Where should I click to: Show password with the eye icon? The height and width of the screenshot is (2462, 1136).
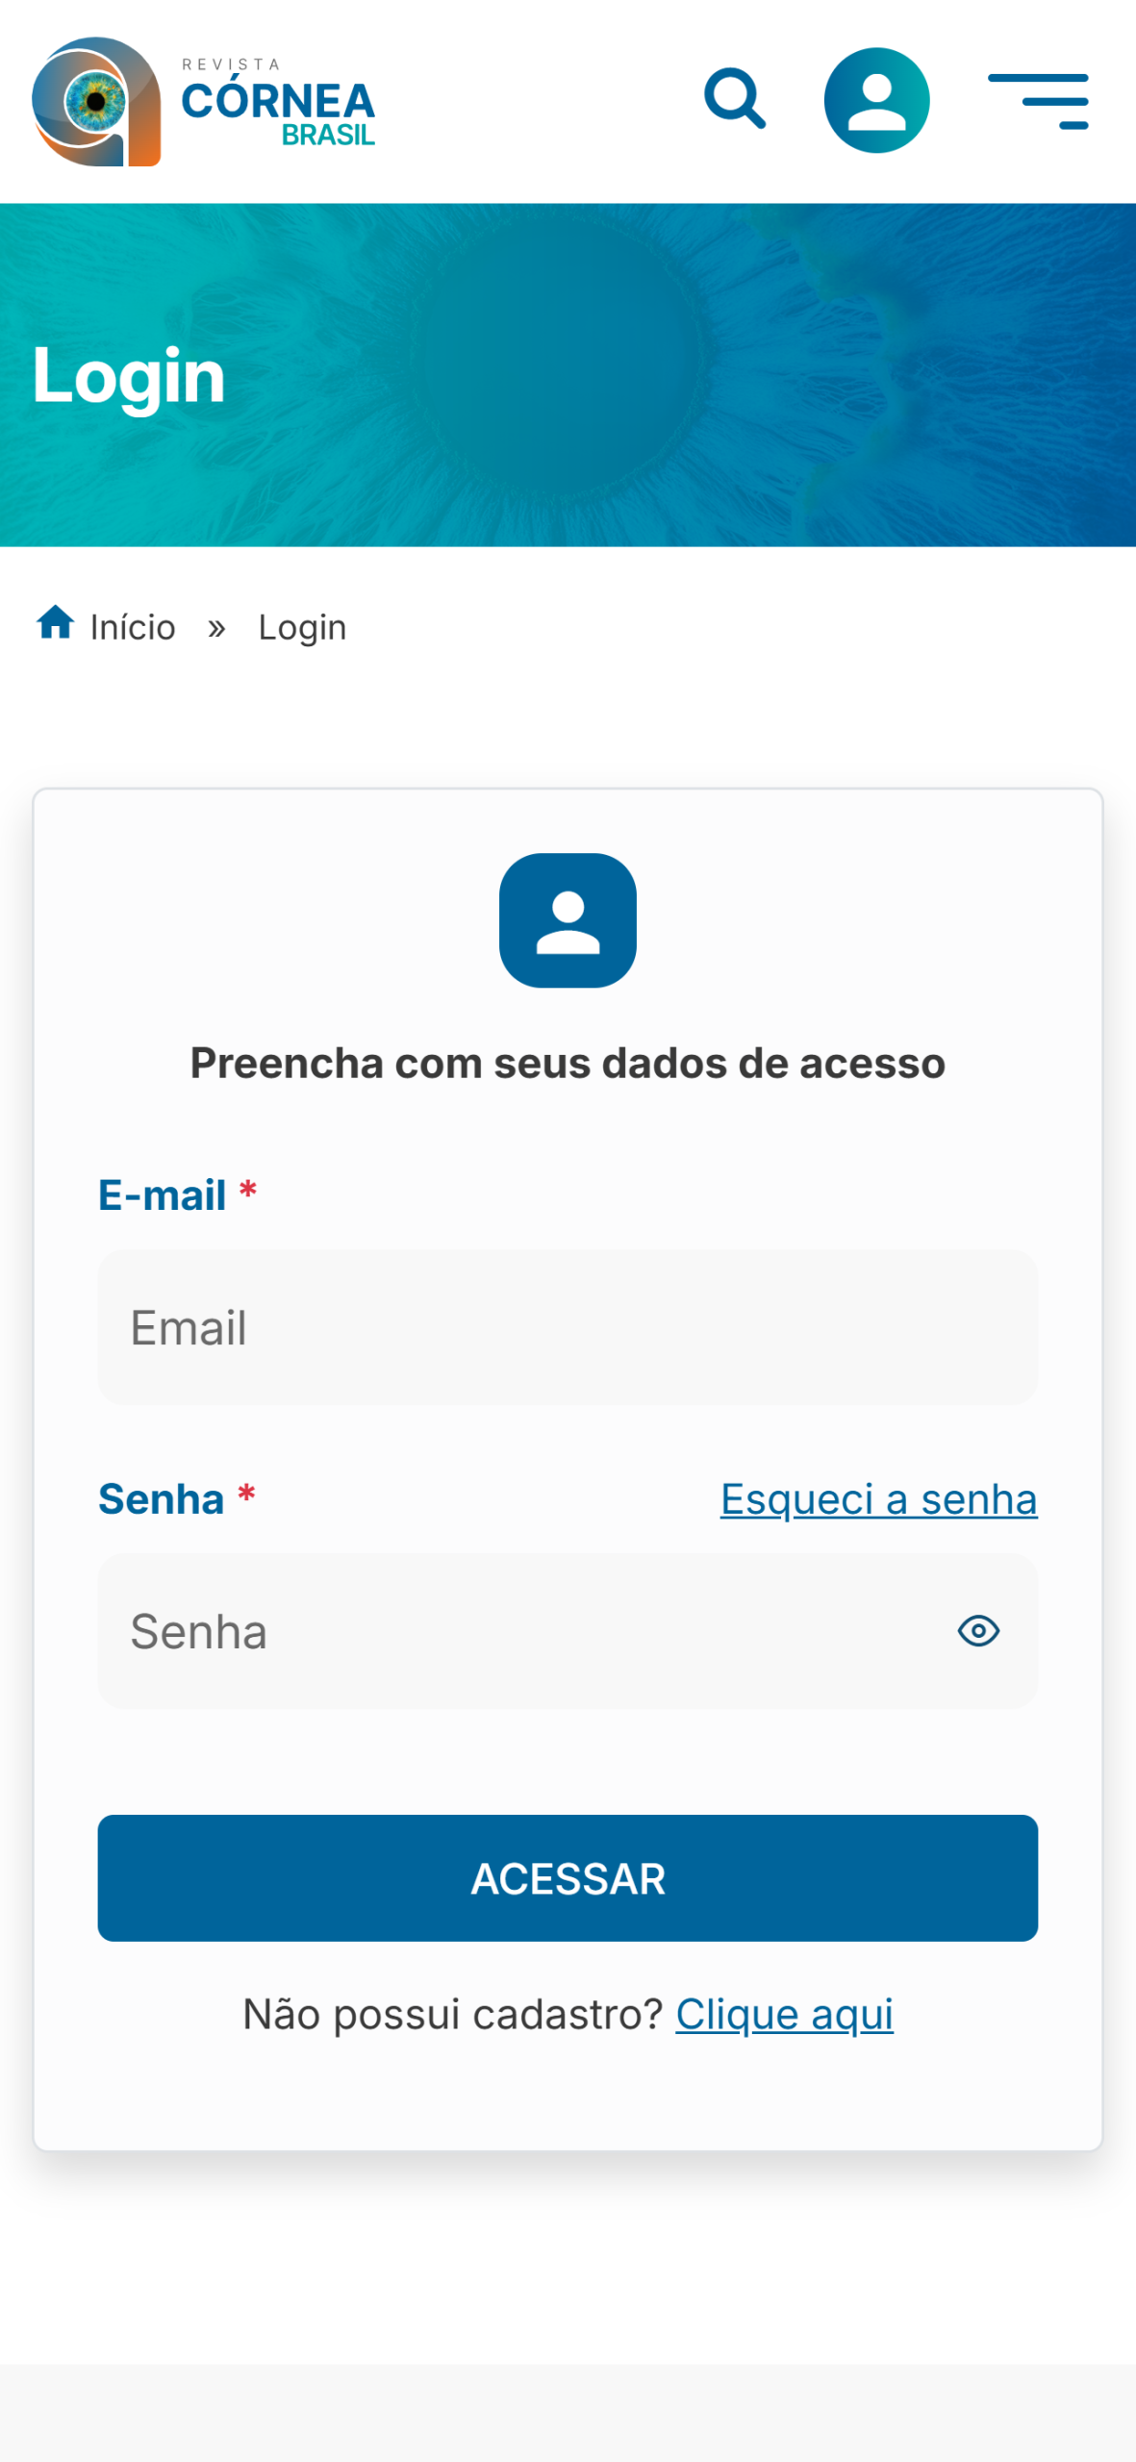[978, 1631]
